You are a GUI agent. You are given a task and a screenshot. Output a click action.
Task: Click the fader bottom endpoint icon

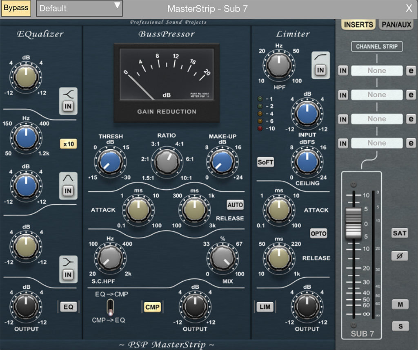354,325
